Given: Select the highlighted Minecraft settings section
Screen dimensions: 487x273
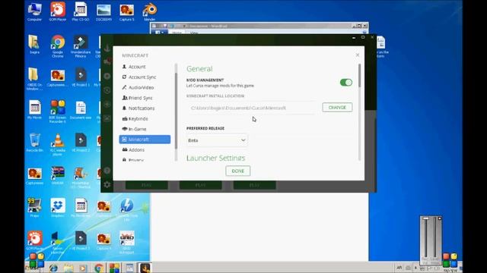Looking at the screenshot, I should (145, 140).
